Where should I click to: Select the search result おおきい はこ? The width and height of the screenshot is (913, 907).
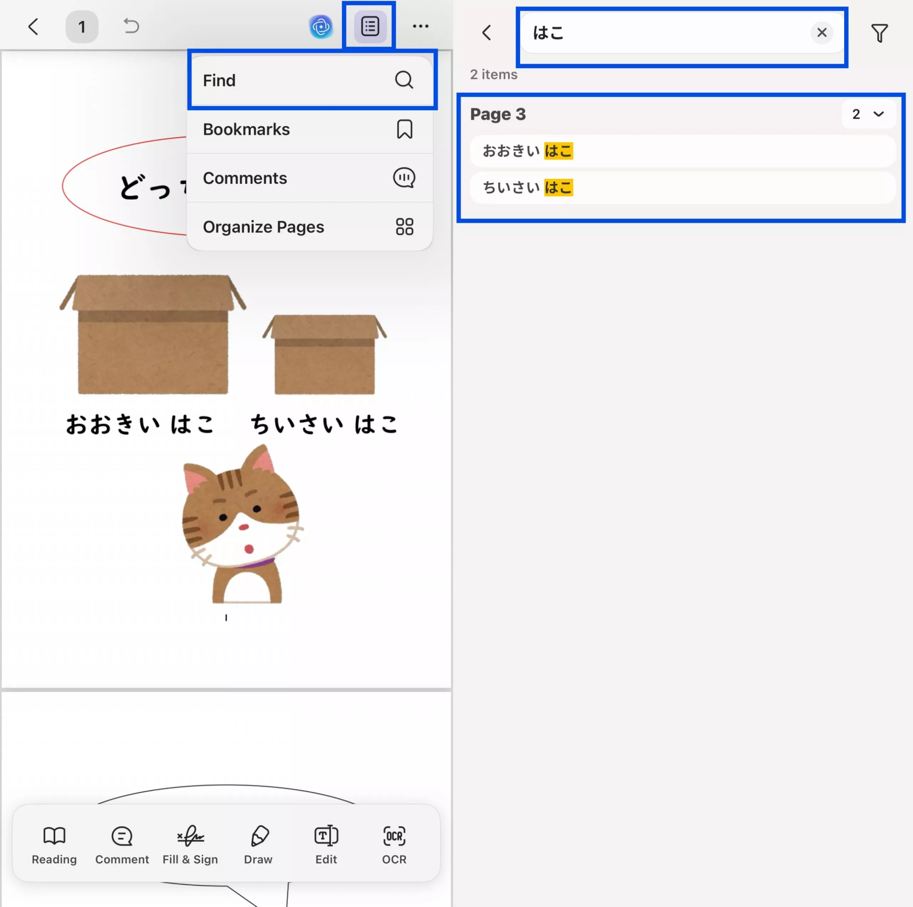click(x=682, y=151)
